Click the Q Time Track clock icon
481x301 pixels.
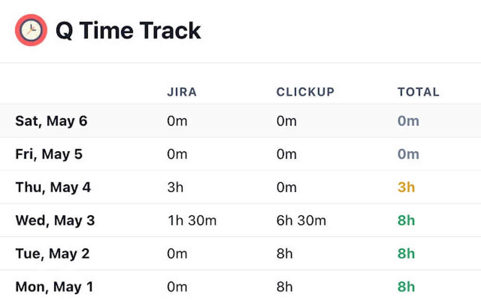(x=30, y=30)
